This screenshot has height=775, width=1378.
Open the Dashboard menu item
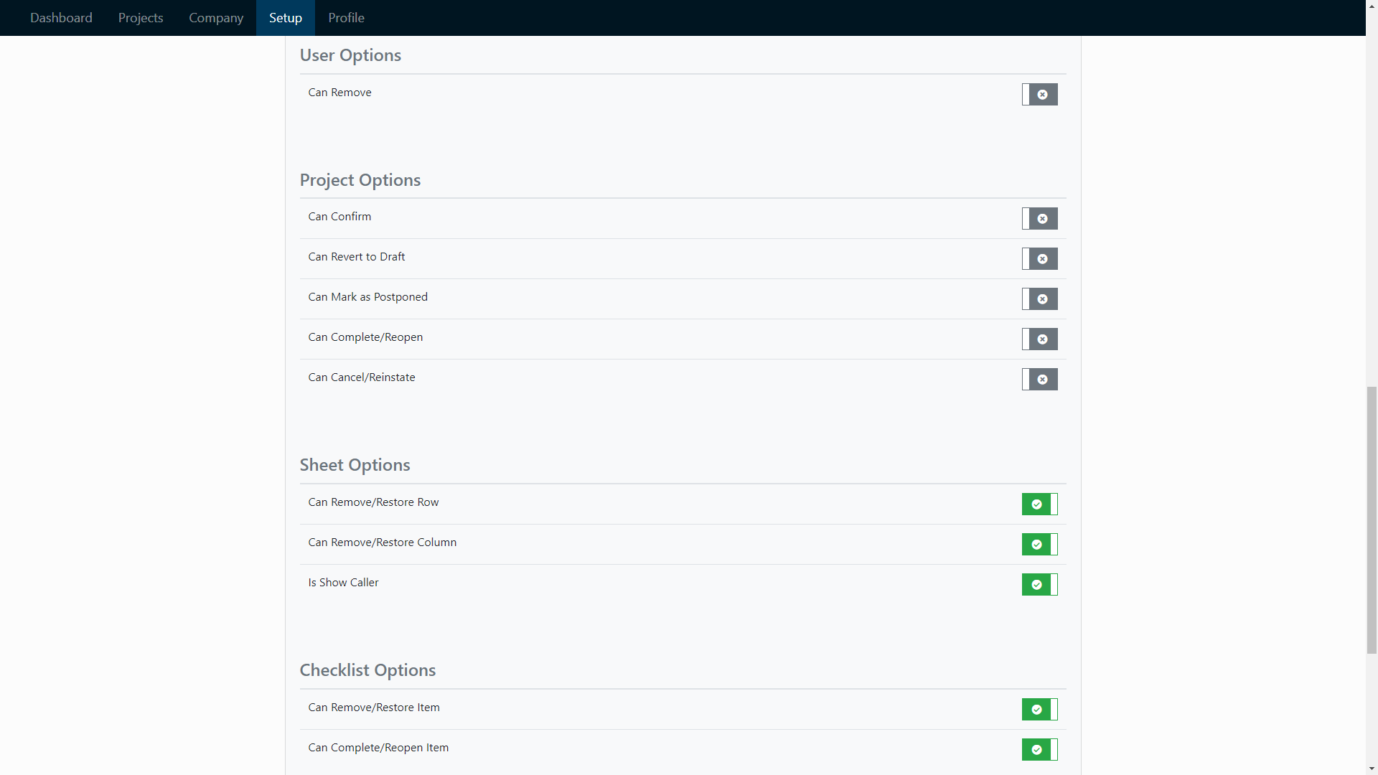(x=61, y=17)
